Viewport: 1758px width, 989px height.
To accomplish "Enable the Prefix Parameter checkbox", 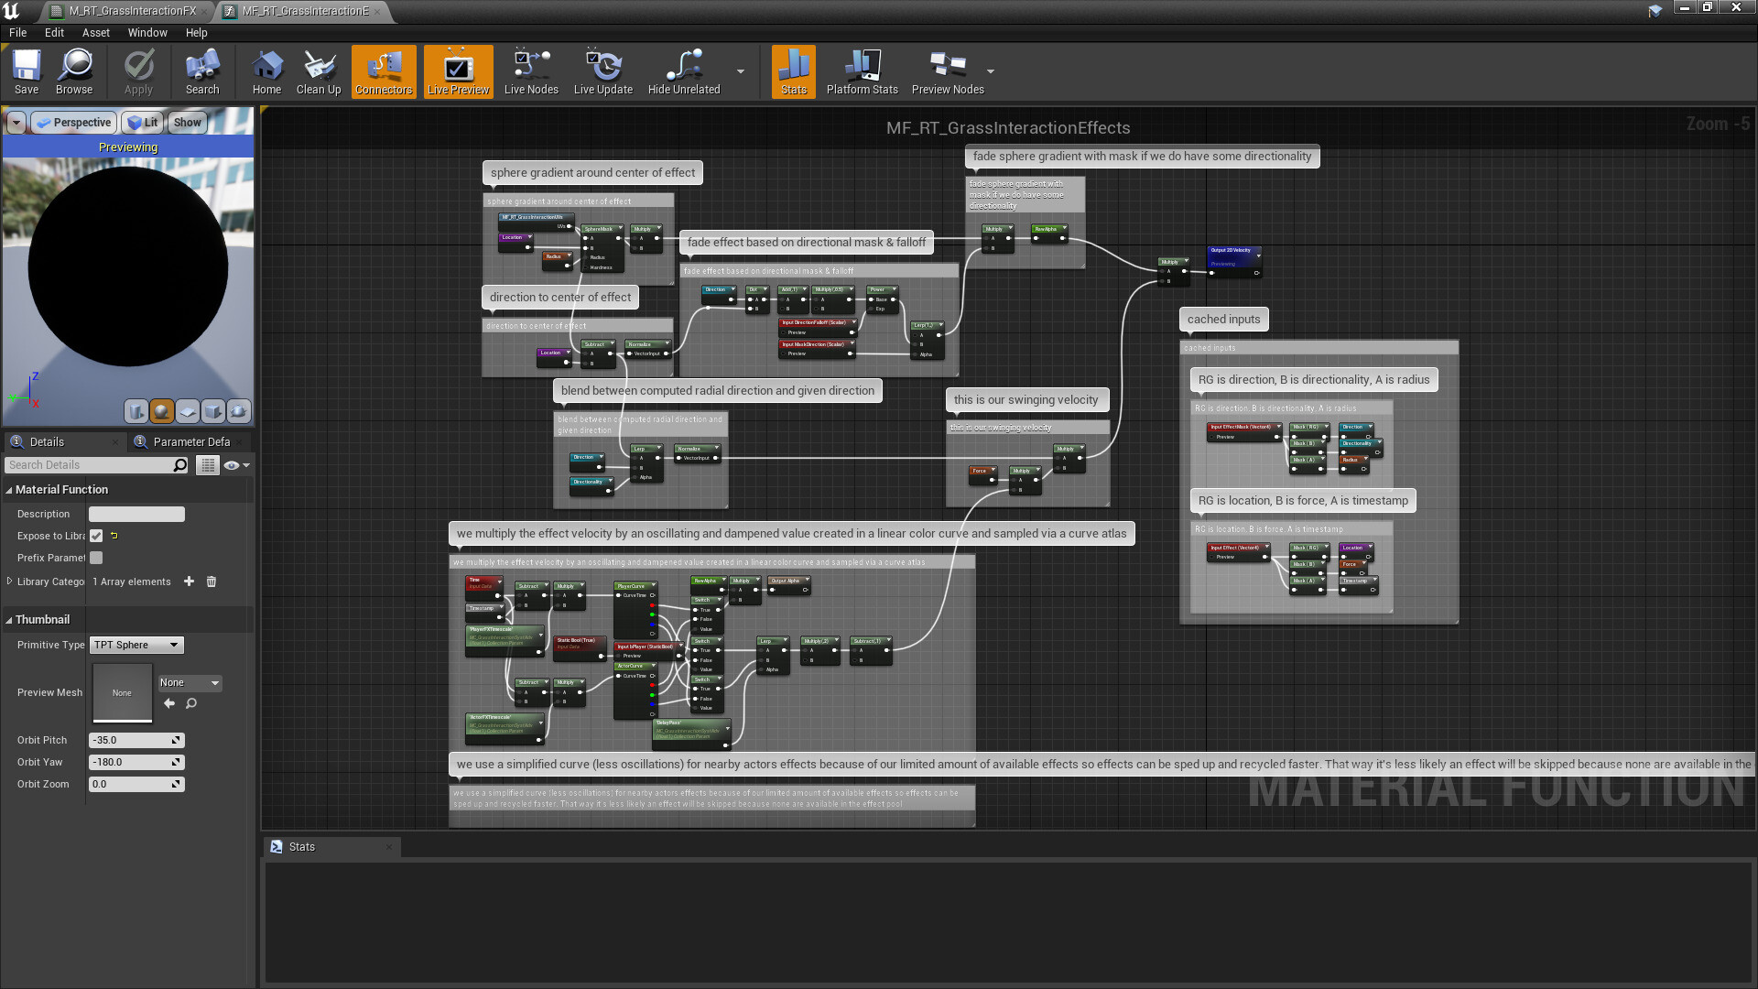I will [x=96, y=558].
